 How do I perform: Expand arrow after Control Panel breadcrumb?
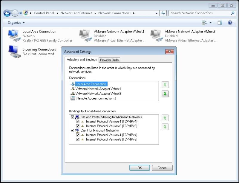pyautogui.click(x=57, y=13)
